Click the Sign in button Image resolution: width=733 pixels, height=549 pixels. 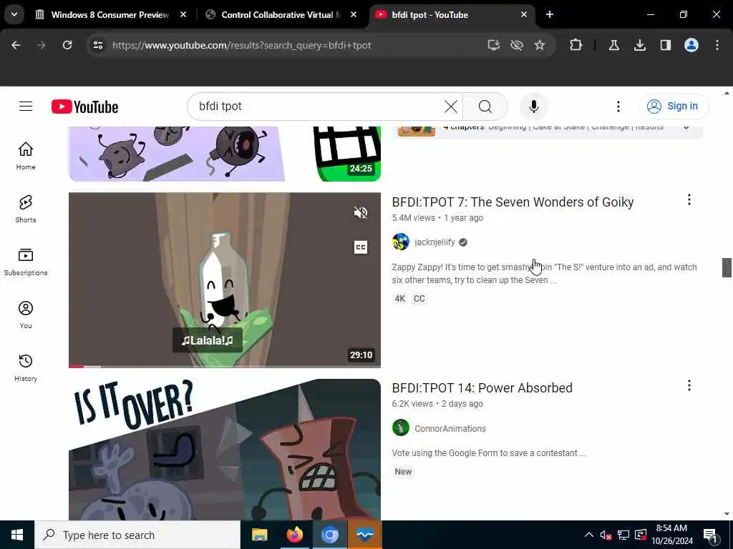tap(673, 107)
